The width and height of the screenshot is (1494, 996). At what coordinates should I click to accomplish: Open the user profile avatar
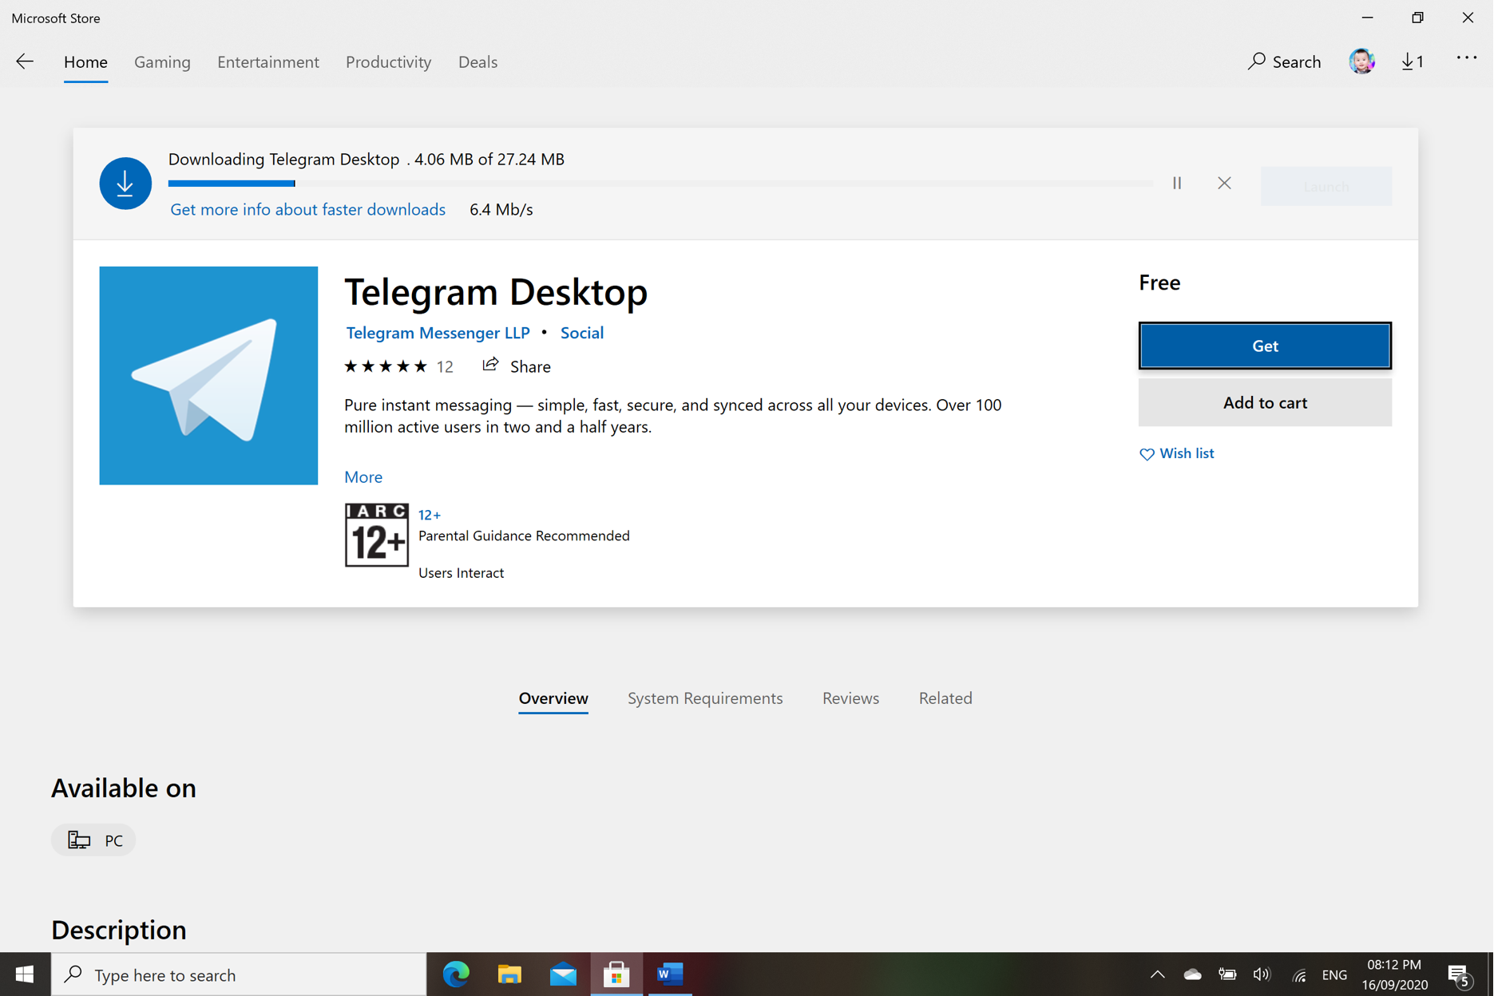pyautogui.click(x=1361, y=61)
